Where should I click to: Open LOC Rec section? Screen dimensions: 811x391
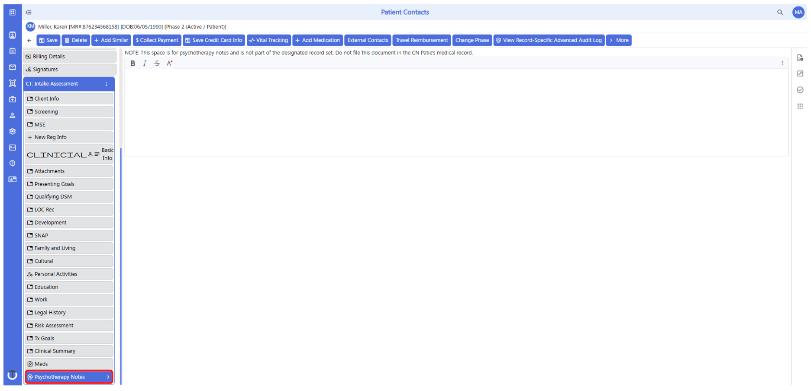69,210
